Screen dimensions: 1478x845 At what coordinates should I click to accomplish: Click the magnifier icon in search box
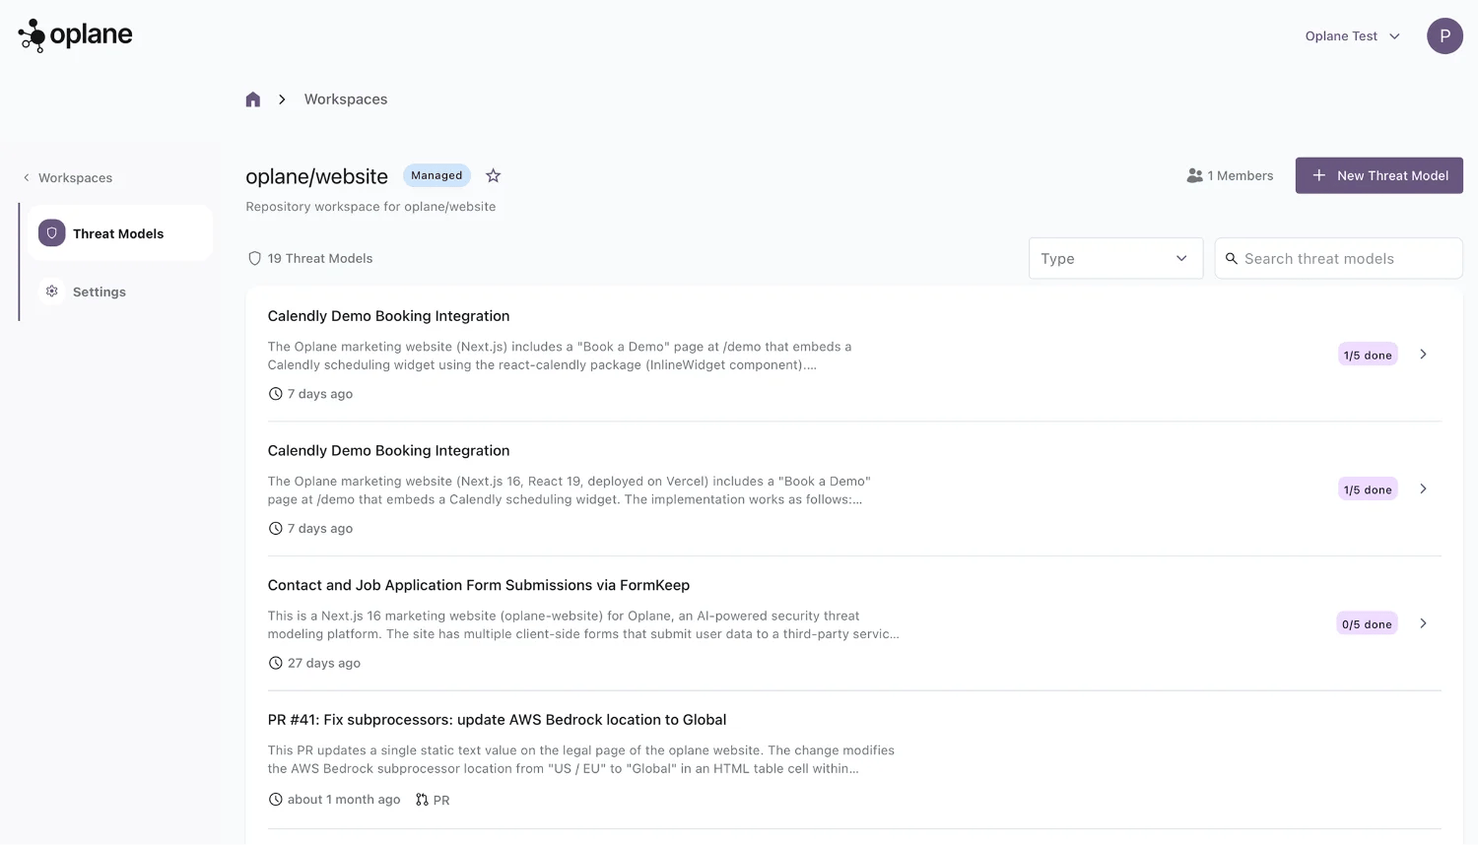point(1231,258)
